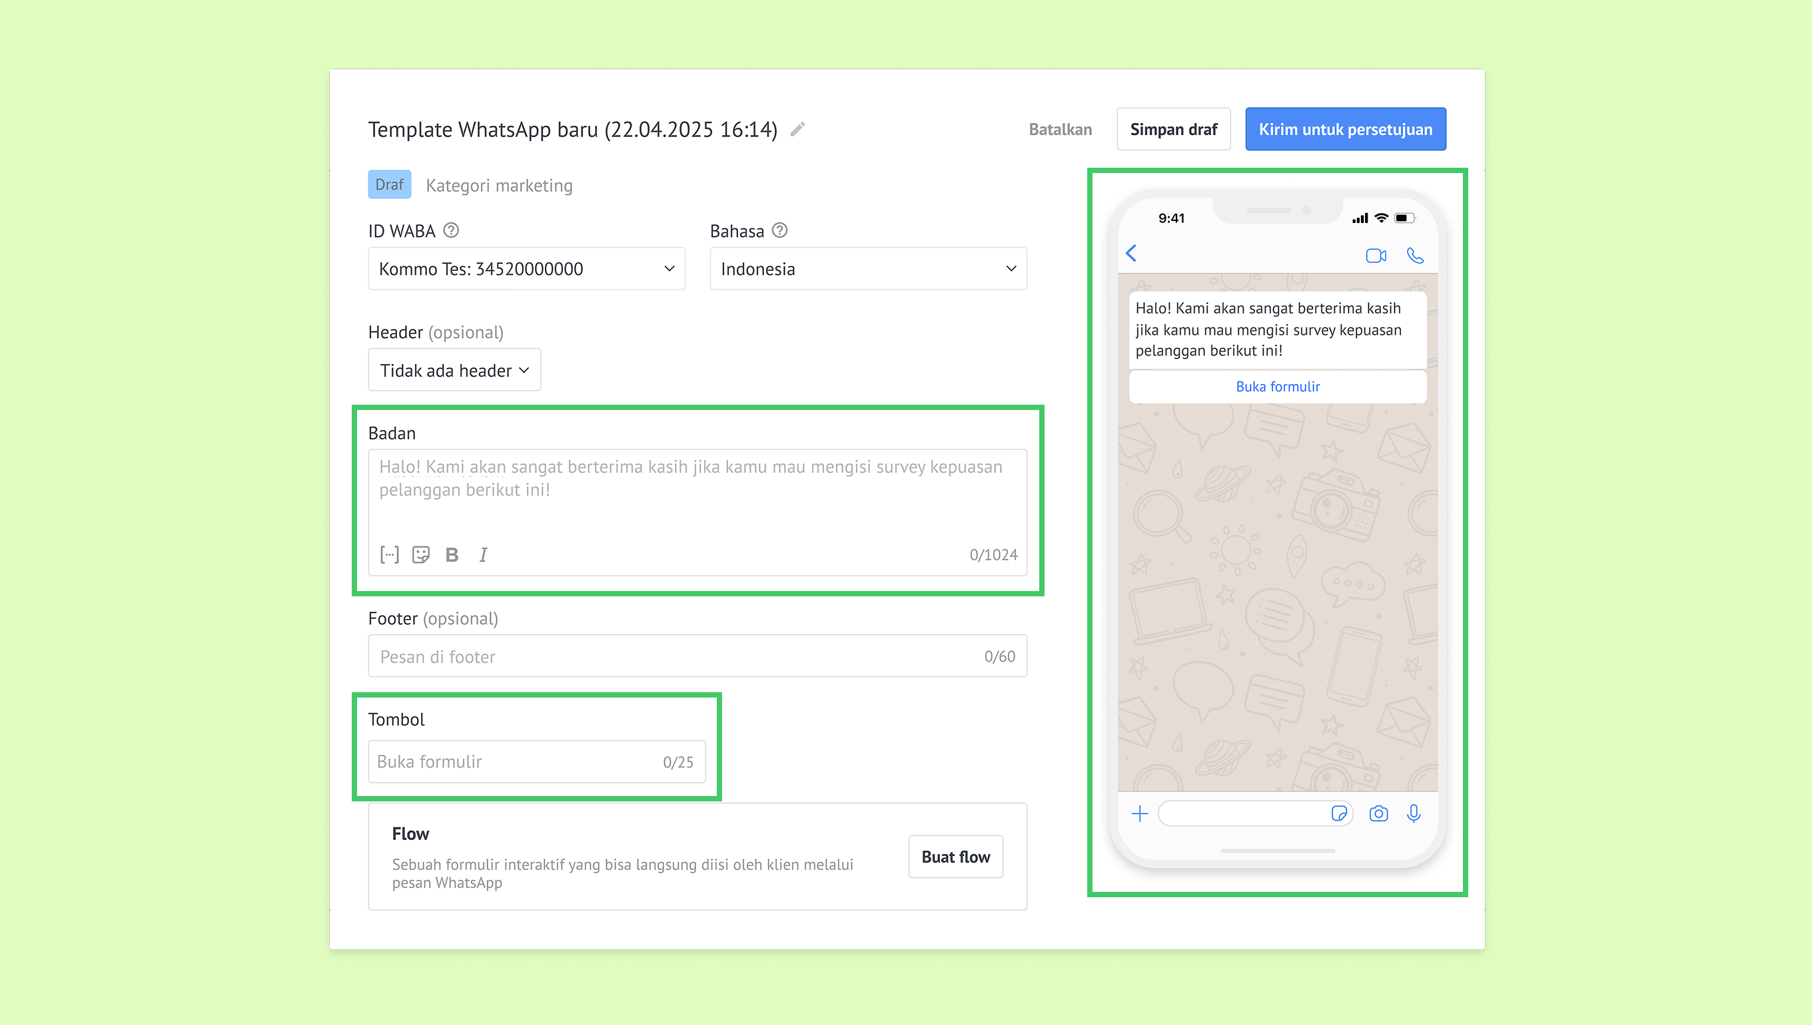Expand the Bahasa language dropdown
1812x1025 pixels.
click(x=868, y=268)
